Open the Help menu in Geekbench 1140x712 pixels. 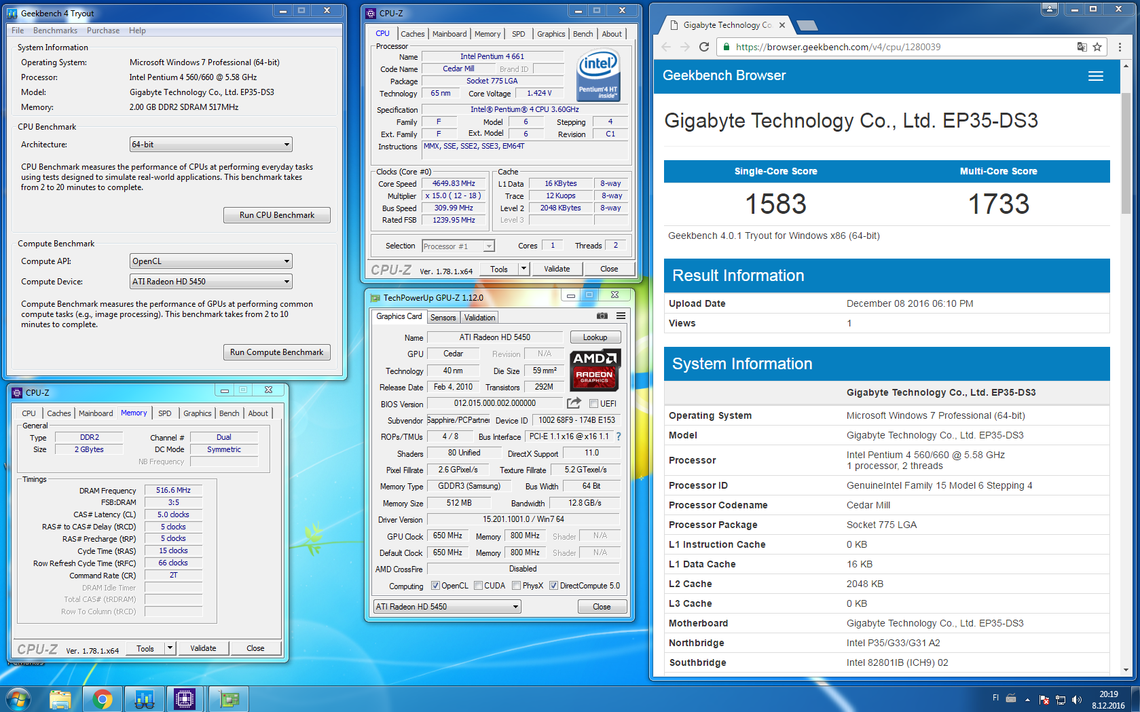point(137,31)
